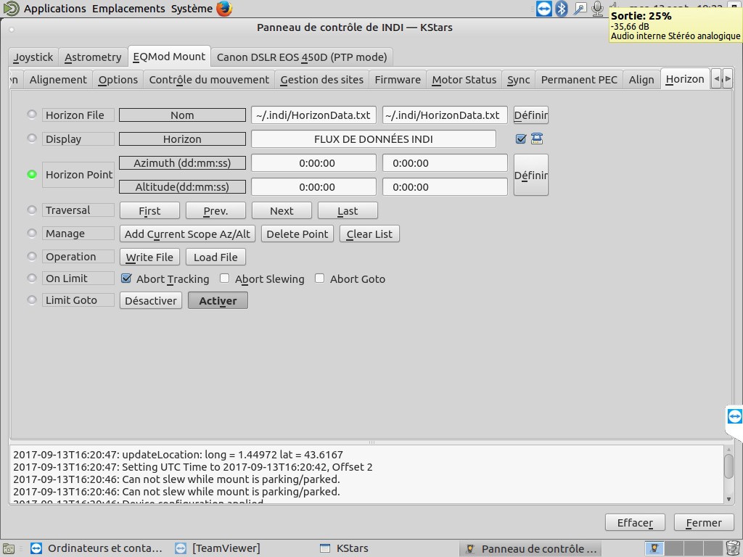
Task: Open the Align tab
Action: (x=641, y=80)
